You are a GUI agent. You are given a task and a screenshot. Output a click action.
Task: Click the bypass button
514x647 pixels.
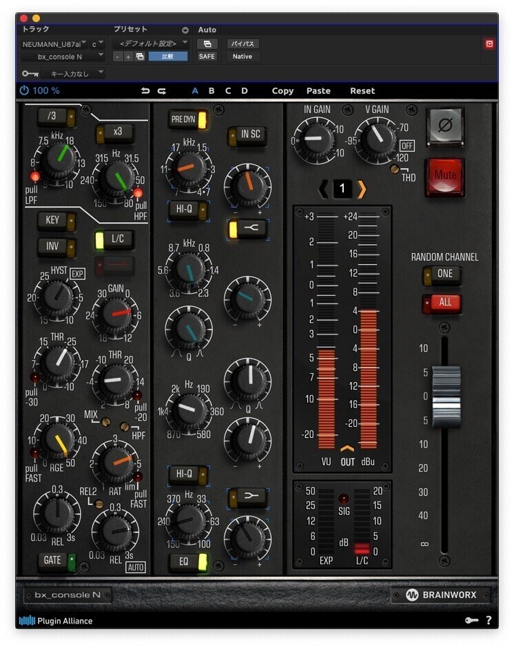[243, 43]
